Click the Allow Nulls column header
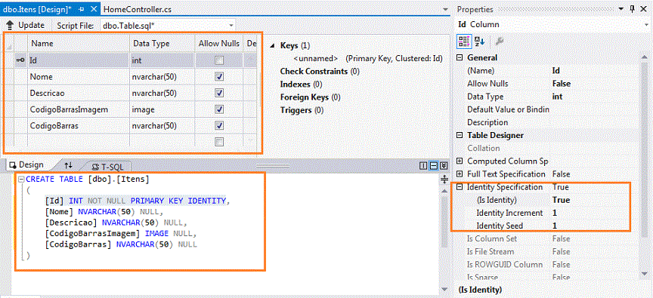 219,43
